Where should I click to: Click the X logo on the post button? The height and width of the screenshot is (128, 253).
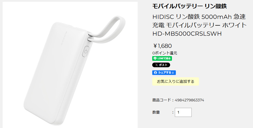tap(156, 65)
